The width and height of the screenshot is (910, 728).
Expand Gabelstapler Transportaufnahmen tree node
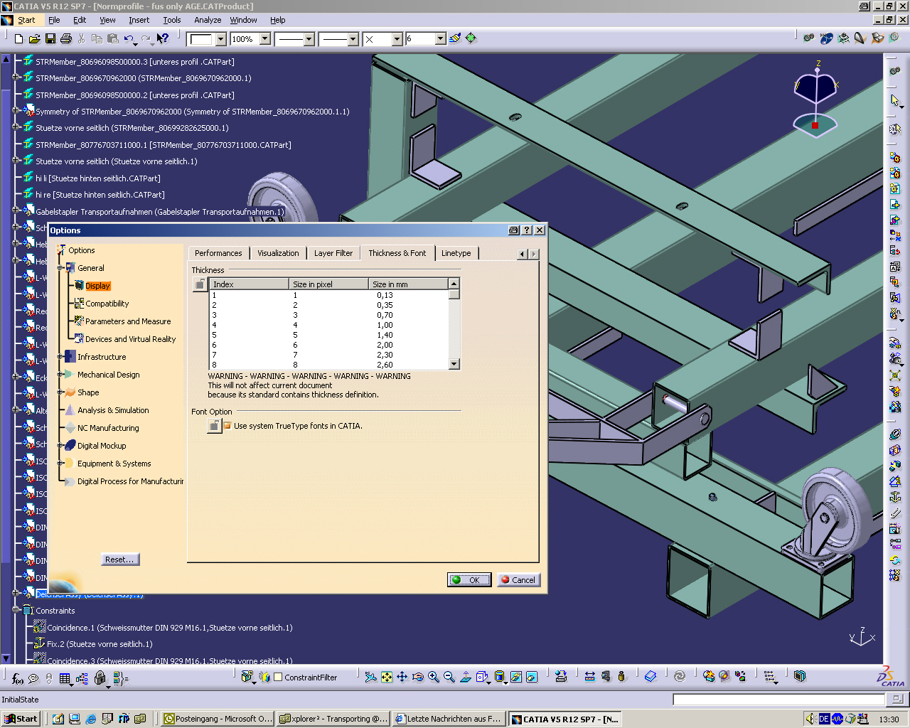16,210
